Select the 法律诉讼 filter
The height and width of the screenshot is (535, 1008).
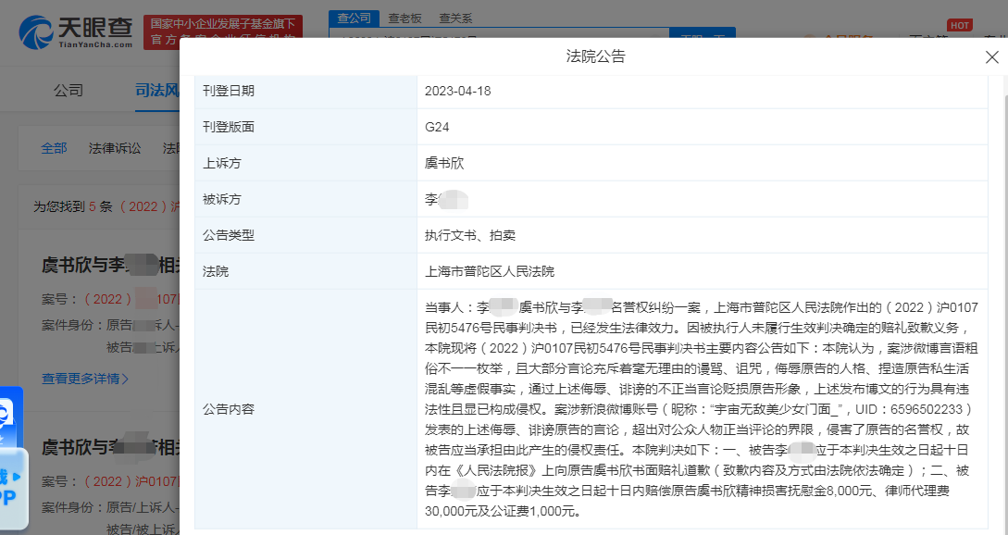pyautogui.click(x=115, y=148)
